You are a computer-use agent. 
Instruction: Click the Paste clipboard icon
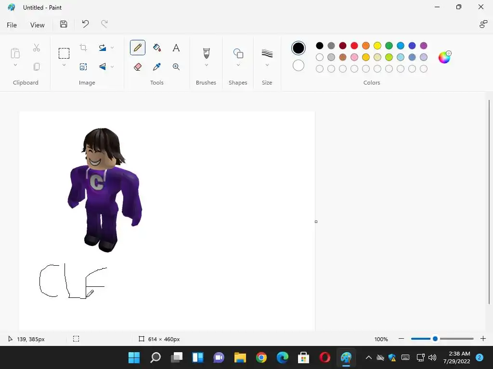(x=15, y=53)
